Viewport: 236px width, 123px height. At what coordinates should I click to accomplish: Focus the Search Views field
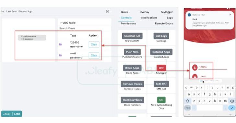(x=84, y=28)
